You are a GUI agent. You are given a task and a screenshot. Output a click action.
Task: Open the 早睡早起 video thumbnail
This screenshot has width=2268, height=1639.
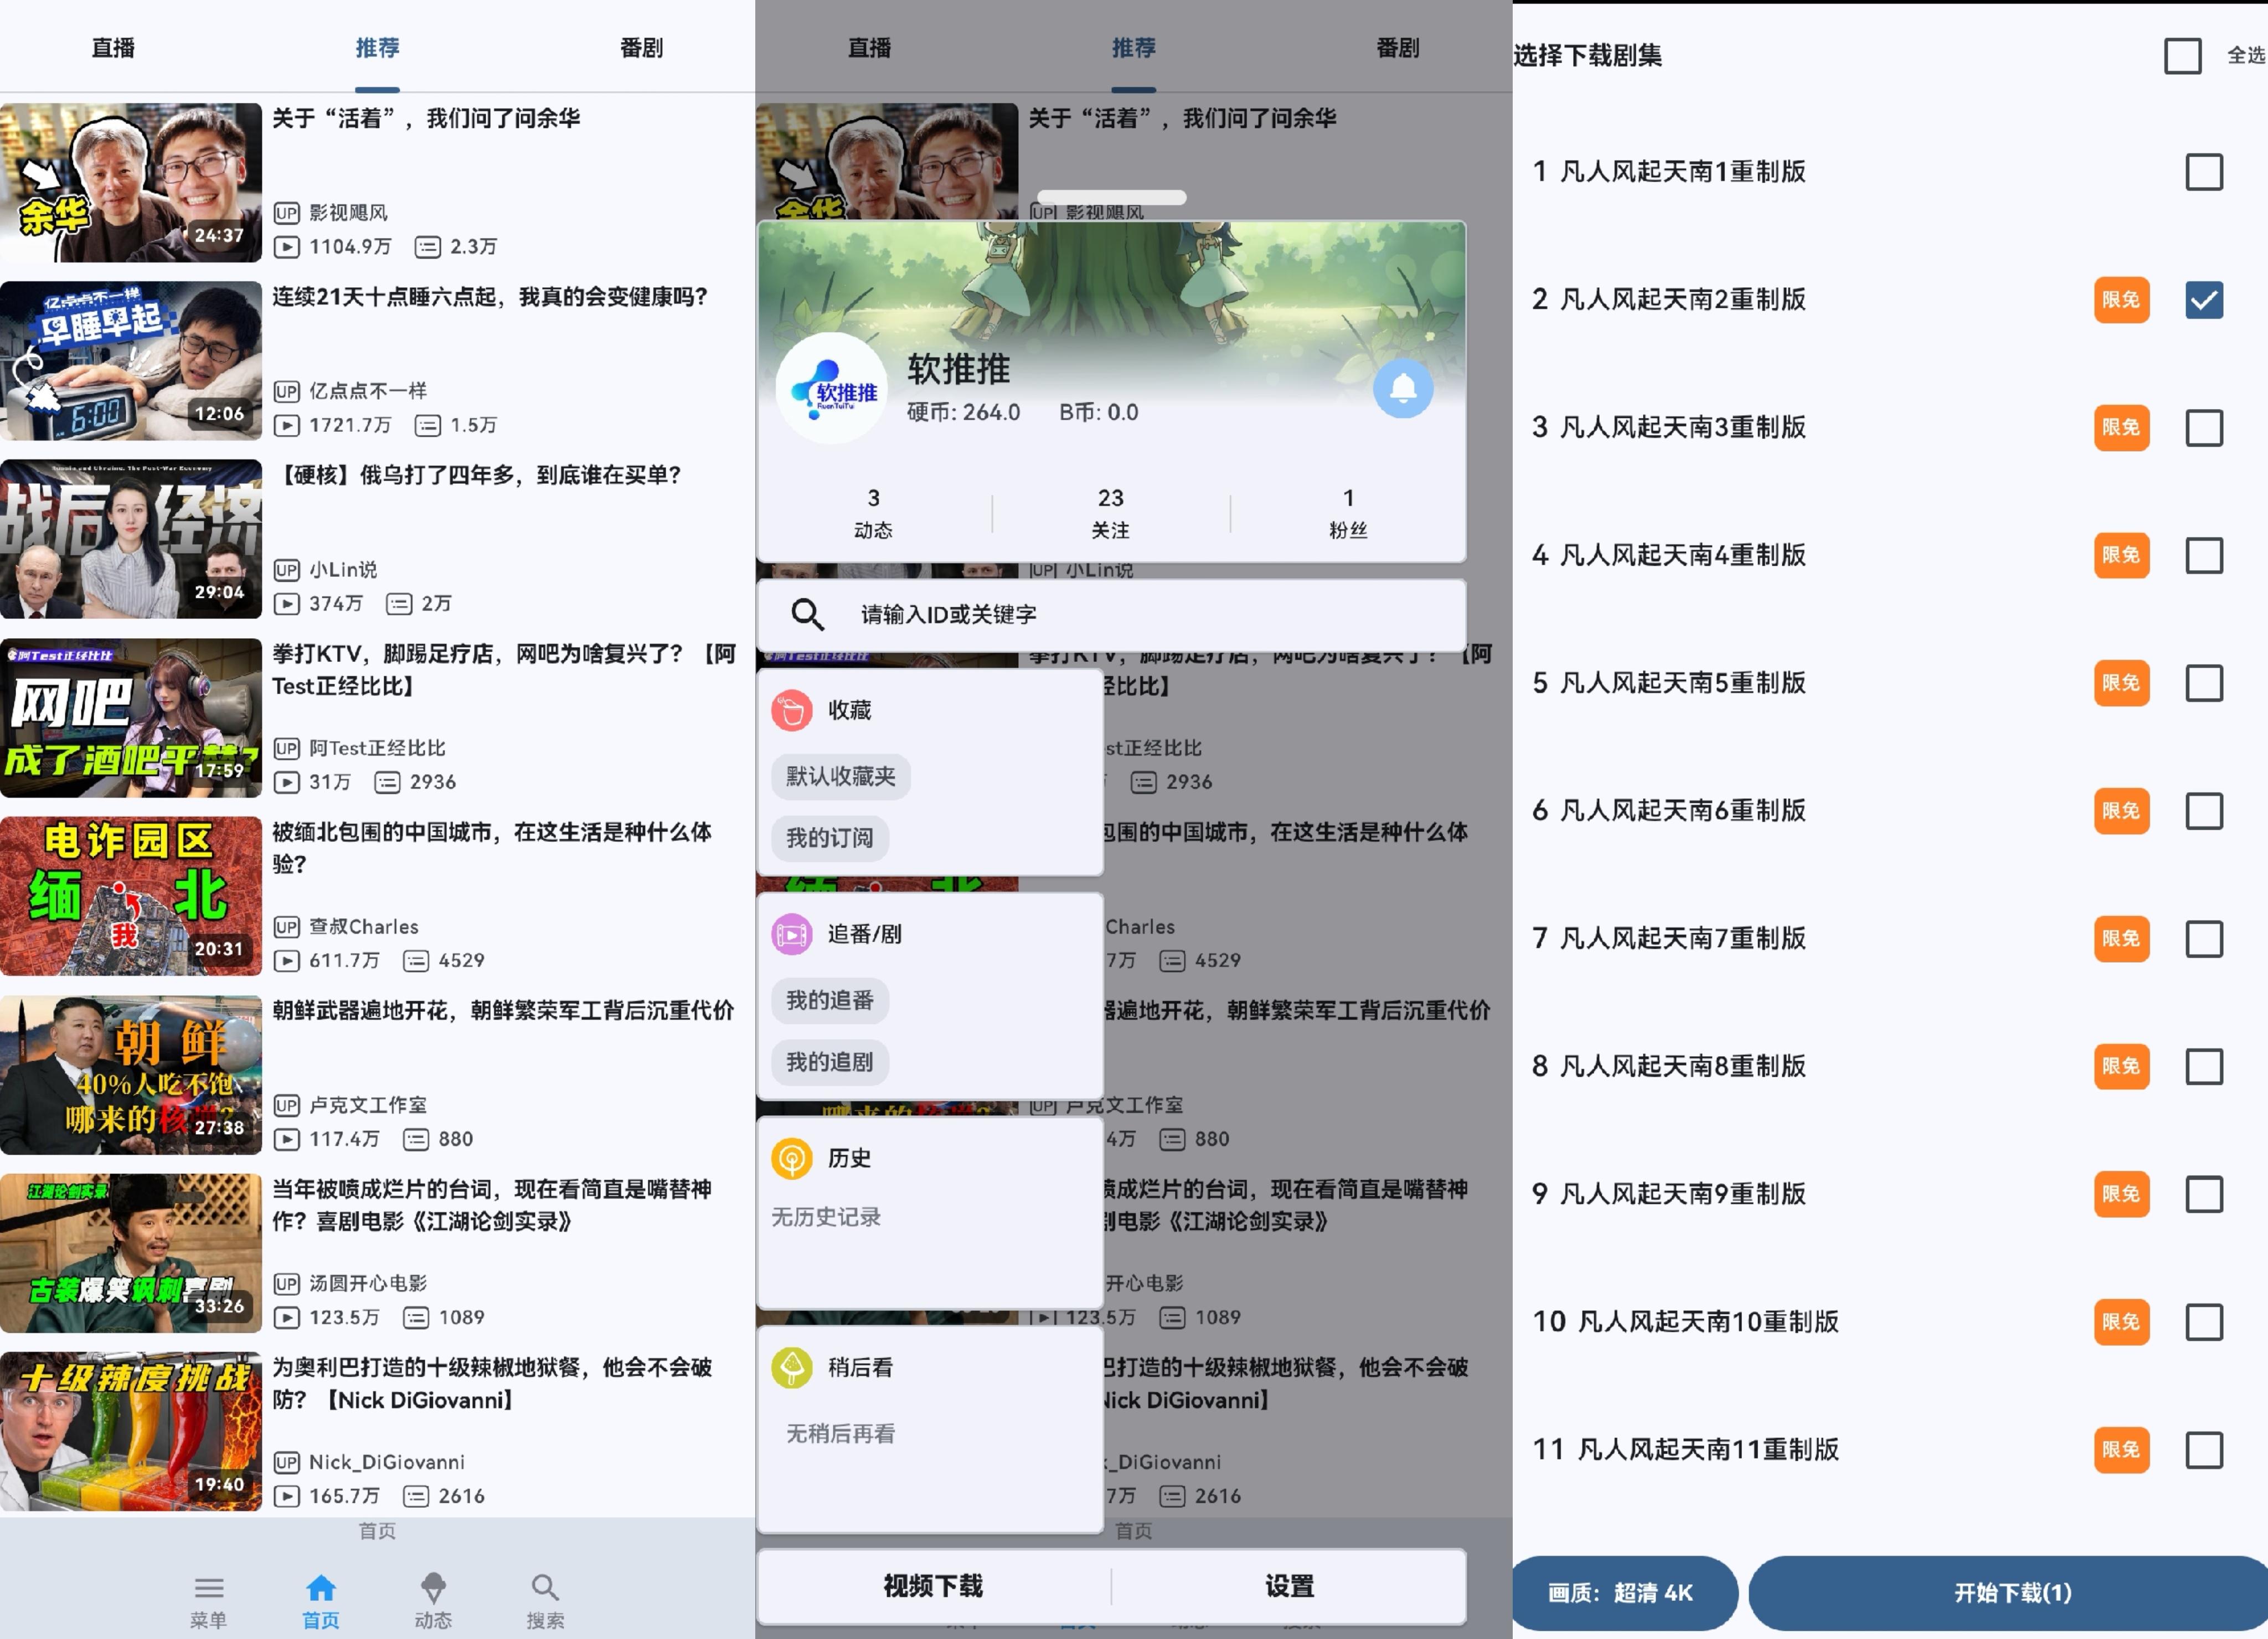(131, 361)
